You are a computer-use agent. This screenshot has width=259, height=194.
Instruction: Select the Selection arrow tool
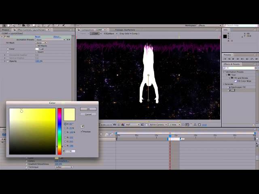click(4, 25)
